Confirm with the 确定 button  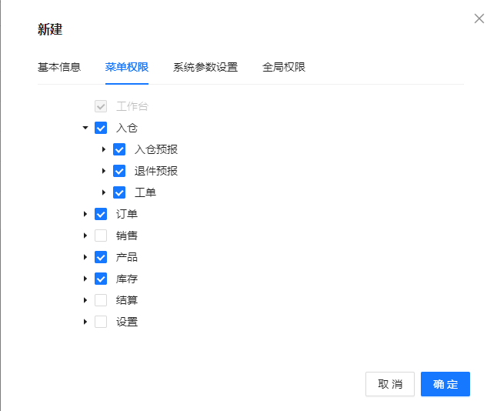pyautogui.click(x=445, y=384)
